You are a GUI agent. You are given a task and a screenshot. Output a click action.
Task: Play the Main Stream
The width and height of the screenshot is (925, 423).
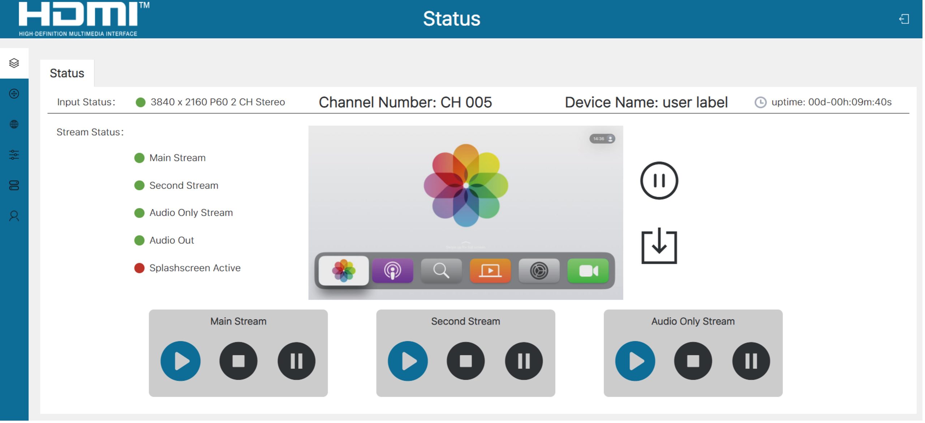pyautogui.click(x=181, y=362)
